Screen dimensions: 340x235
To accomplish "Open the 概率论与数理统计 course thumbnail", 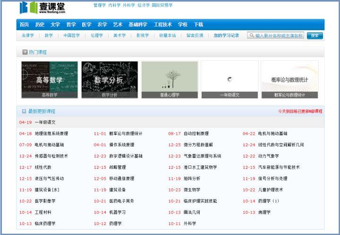I will tap(289, 80).
